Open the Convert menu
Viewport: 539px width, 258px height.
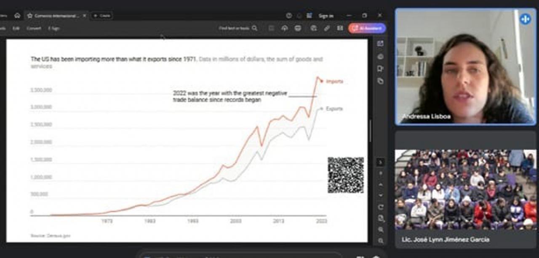coord(34,28)
